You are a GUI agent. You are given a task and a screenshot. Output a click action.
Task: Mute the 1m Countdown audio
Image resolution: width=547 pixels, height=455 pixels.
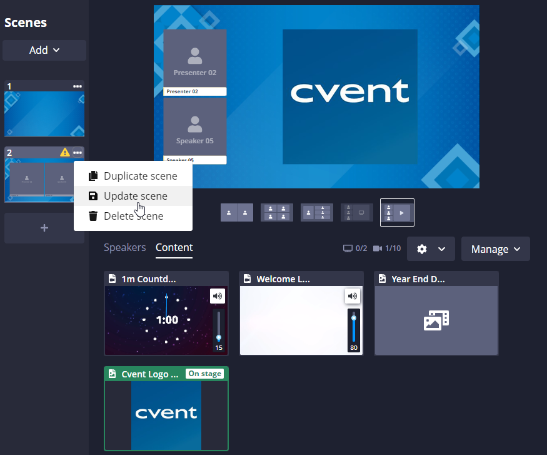click(x=218, y=296)
